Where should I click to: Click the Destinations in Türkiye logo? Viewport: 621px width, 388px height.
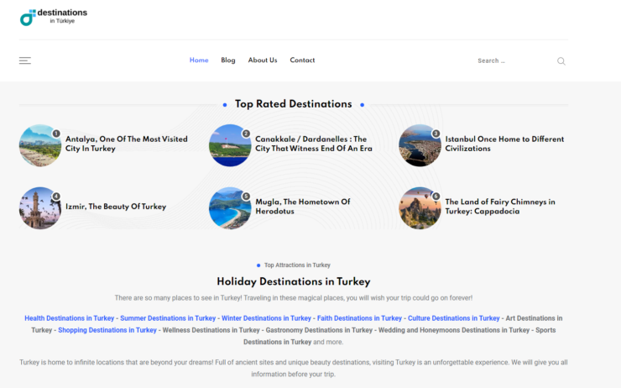coord(54,17)
